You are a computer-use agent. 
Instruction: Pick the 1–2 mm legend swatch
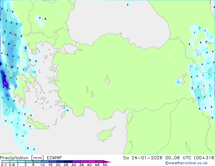[21, 162]
